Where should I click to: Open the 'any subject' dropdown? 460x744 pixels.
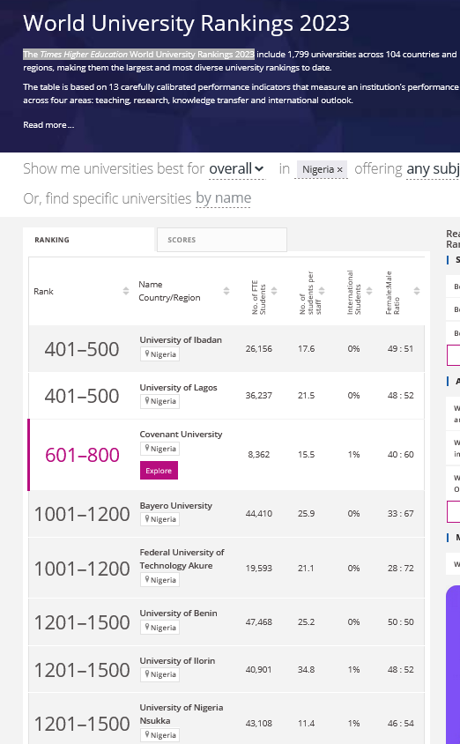[x=433, y=169]
